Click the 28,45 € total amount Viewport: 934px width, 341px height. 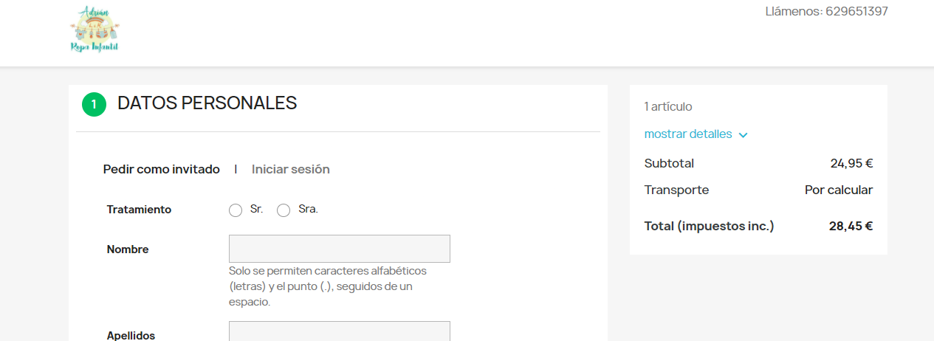pos(851,226)
